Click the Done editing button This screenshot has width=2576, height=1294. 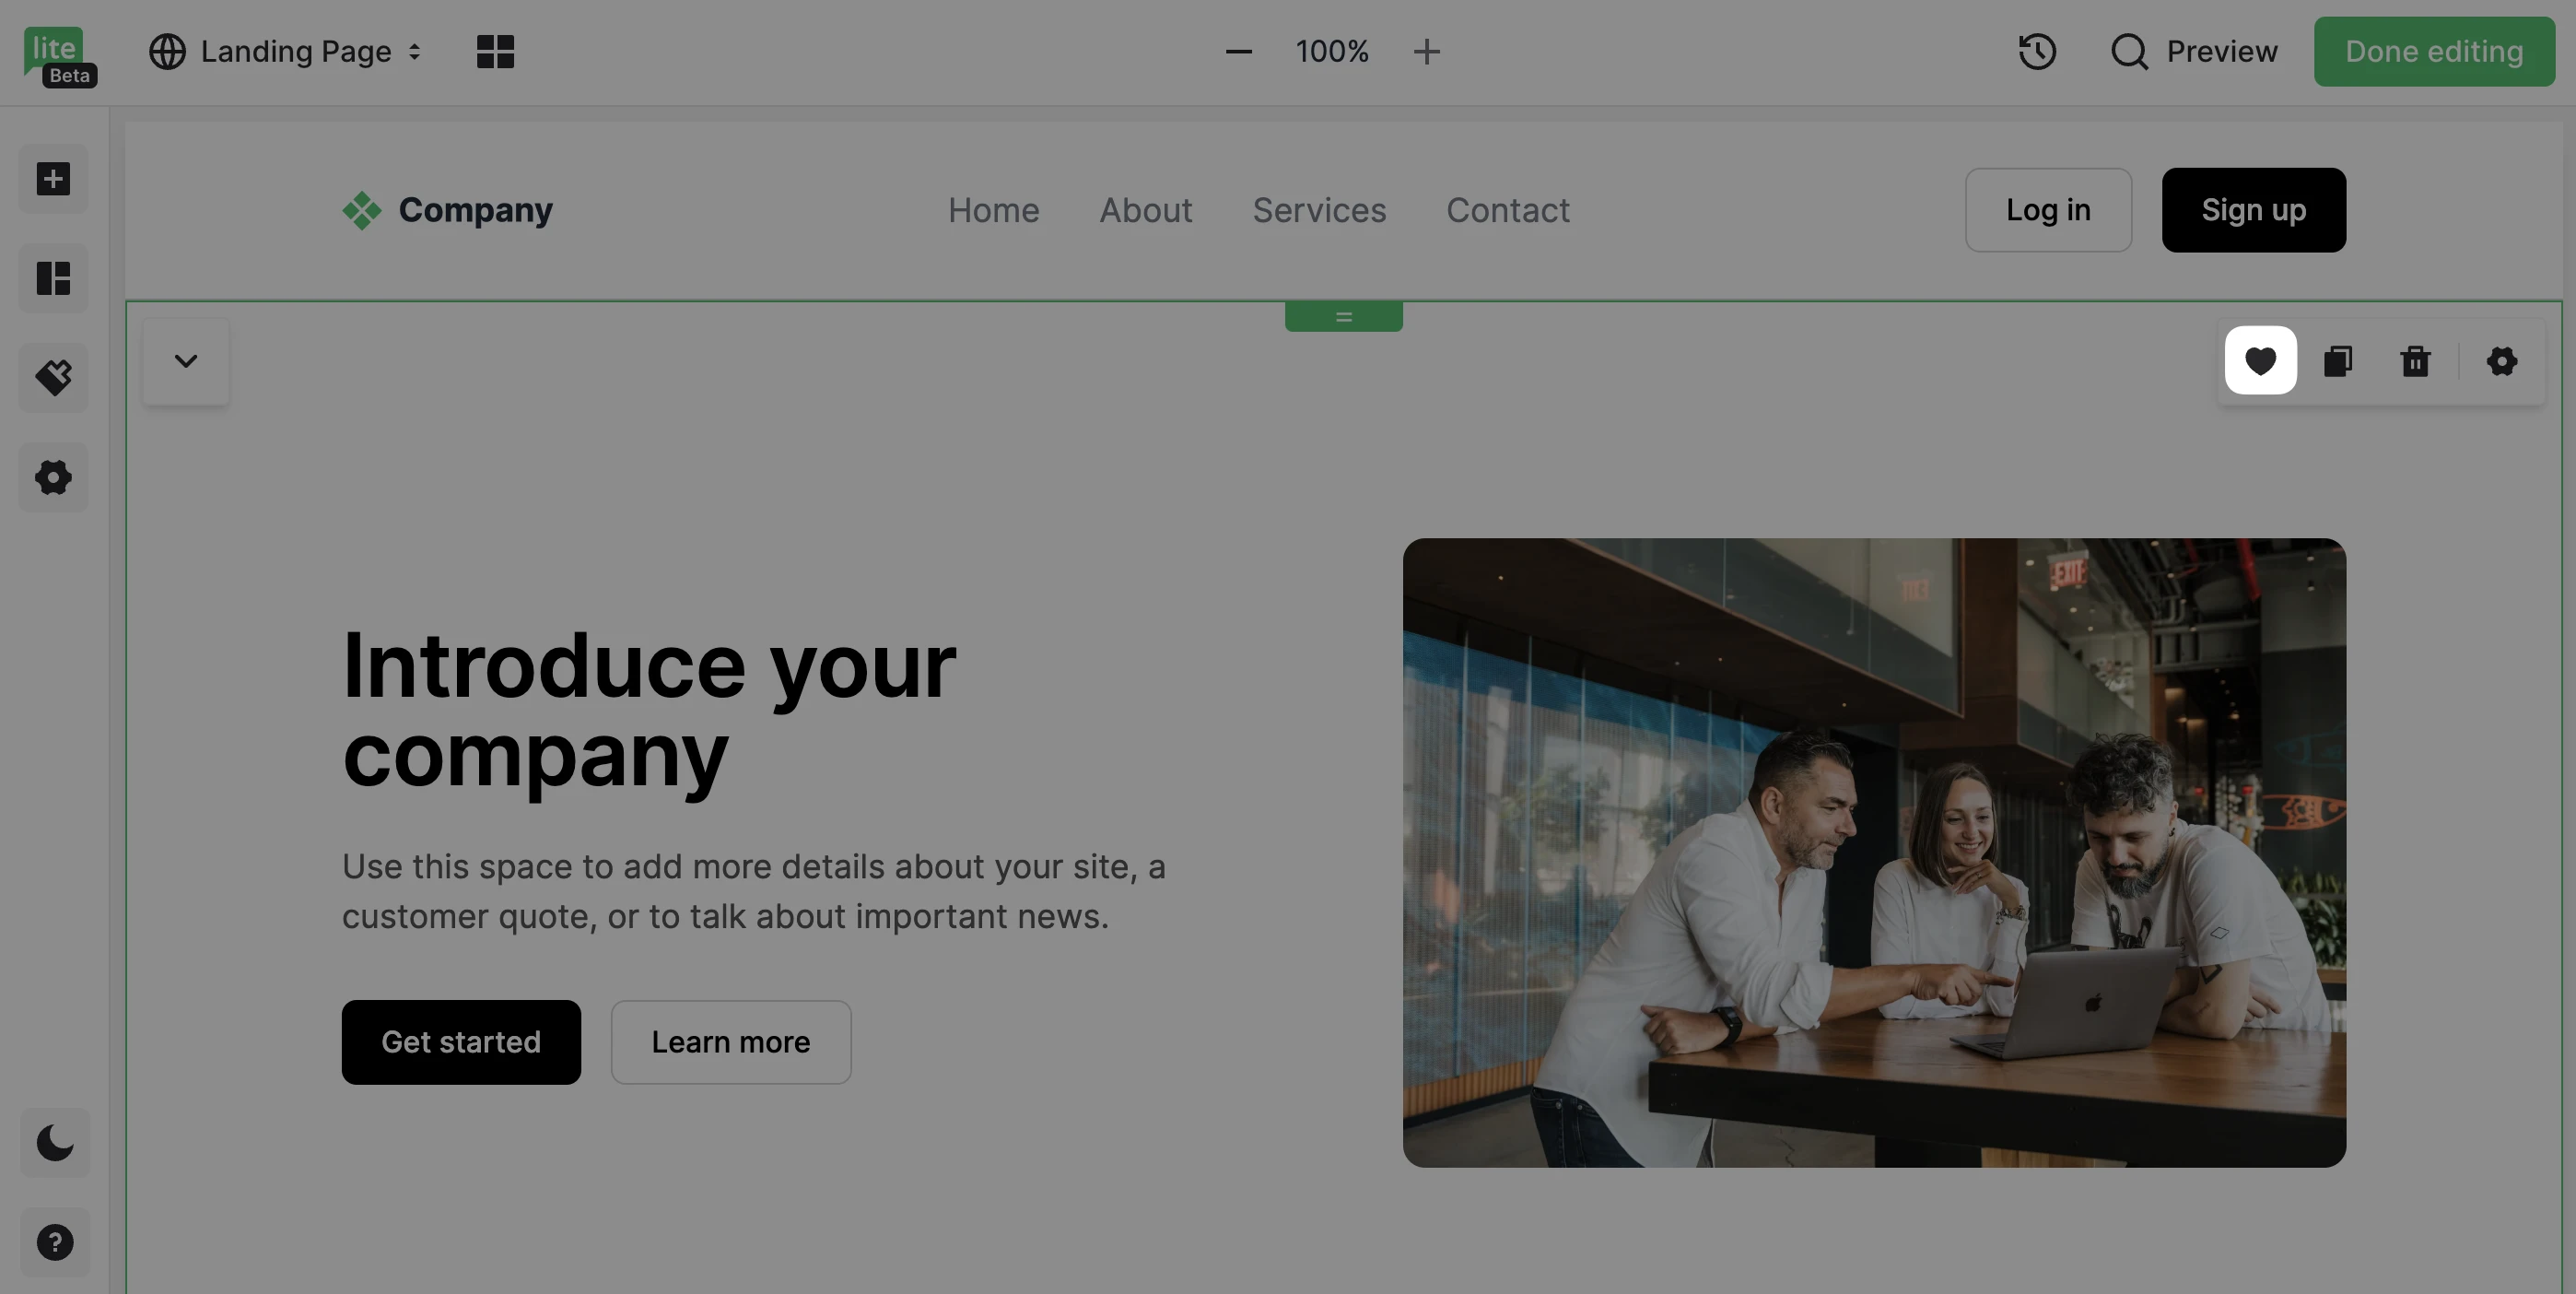[2433, 51]
